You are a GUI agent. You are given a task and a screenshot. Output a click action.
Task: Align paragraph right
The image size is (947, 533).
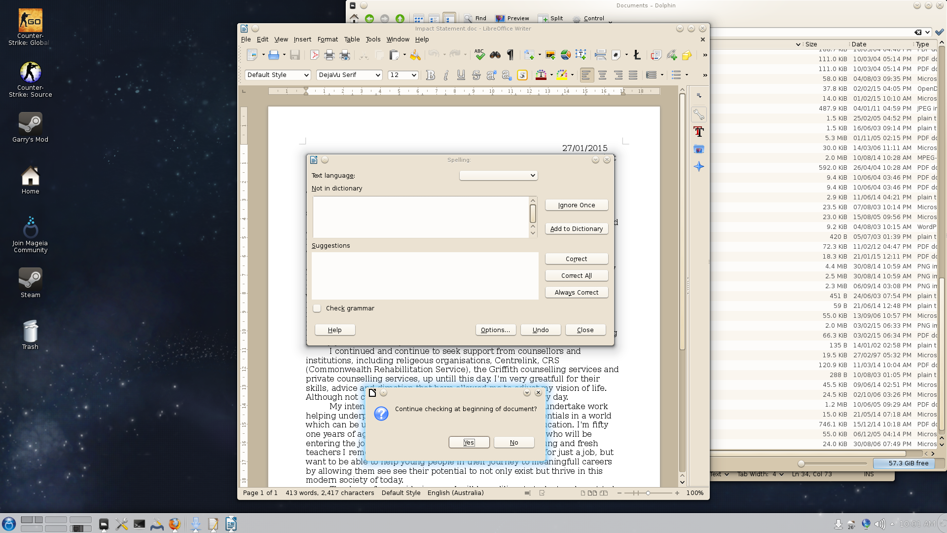tap(618, 75)
